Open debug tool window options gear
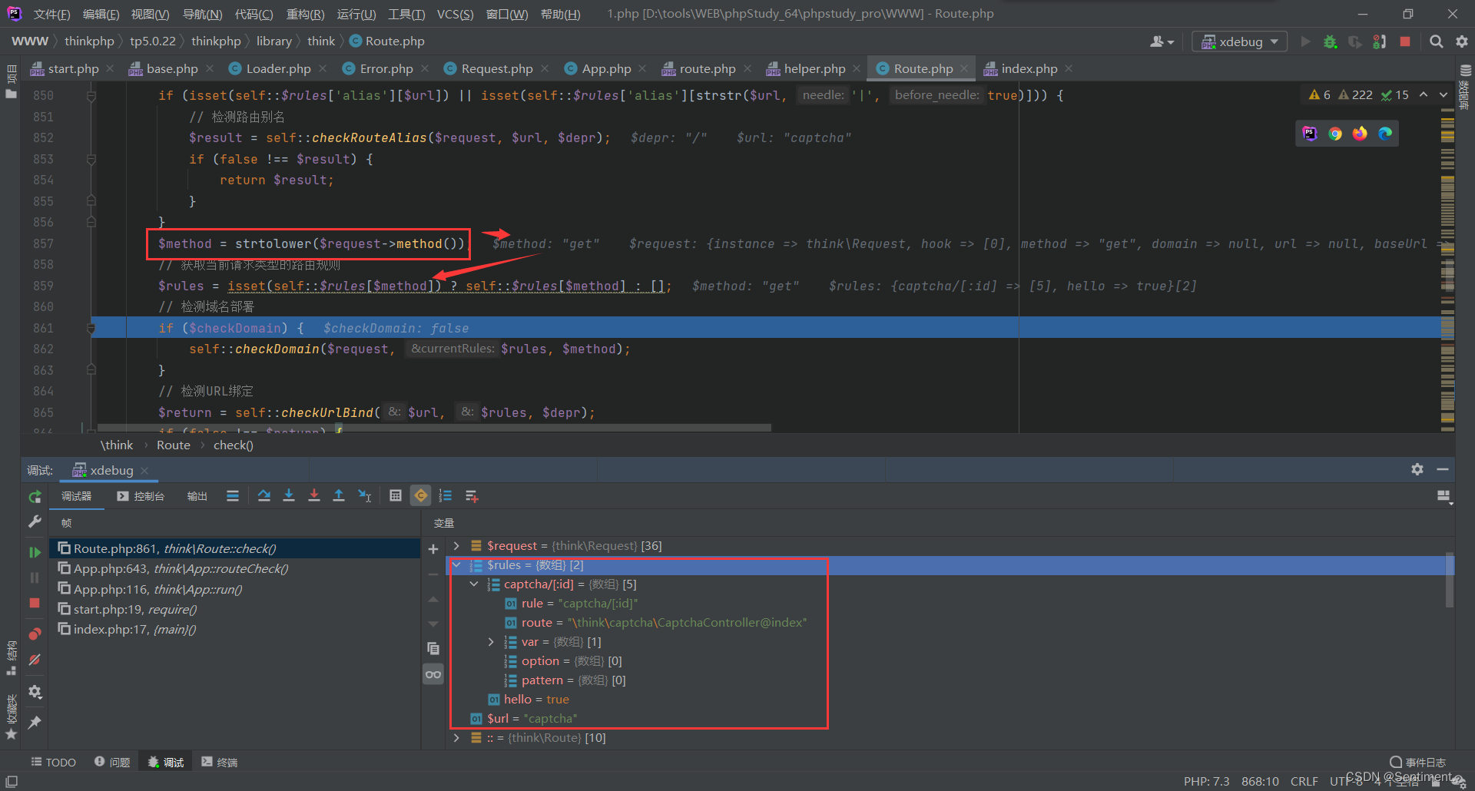The image size is (1475, 791). (1417, 469)
